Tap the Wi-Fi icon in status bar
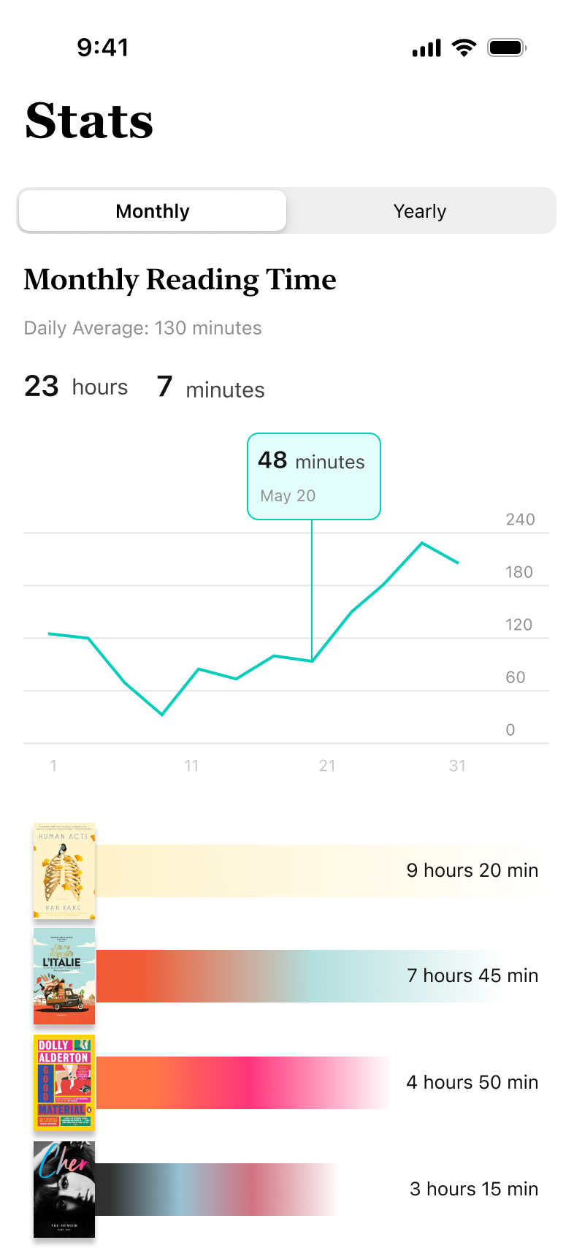The width and height of the screenshot is (574, 1248). pyautogui.click(x=464, y=47)
